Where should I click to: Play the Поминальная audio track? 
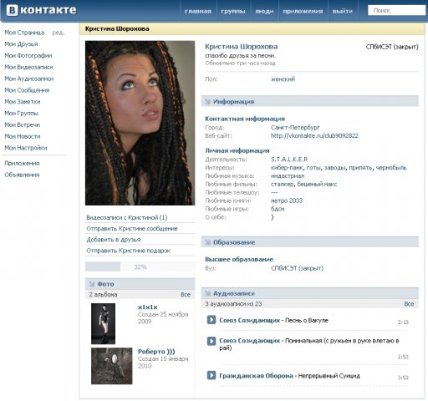click(211, 341)
